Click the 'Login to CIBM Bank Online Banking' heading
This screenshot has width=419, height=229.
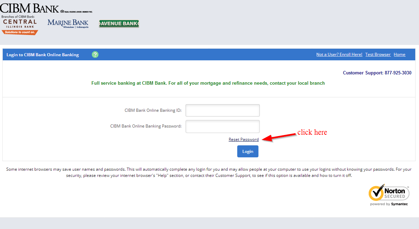[43, 55]
